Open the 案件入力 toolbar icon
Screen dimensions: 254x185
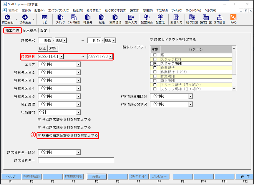coord(131,17)
